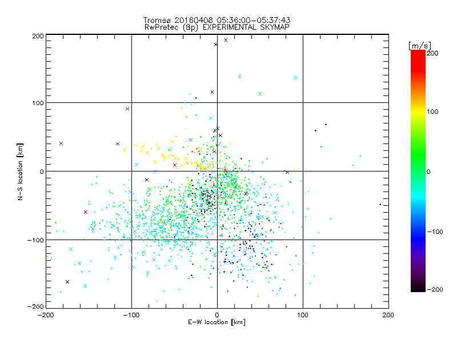Click the y-axis '200' tick label
Viewport: 457px width, 343px height.
tap(38, 36)
